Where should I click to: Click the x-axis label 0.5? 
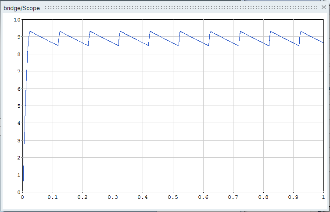pyautogui.click(x=173, y=198)
